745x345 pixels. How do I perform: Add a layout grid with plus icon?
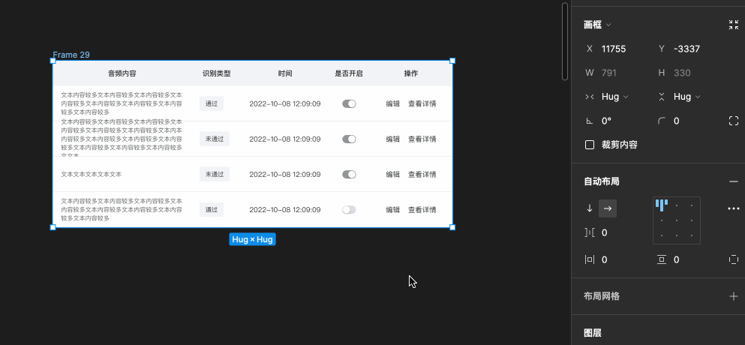point(734,296)
